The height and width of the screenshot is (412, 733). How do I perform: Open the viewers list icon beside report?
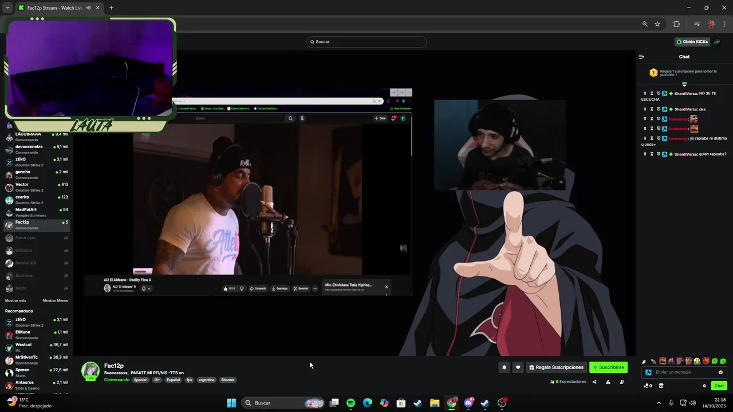tap(622, 382)
